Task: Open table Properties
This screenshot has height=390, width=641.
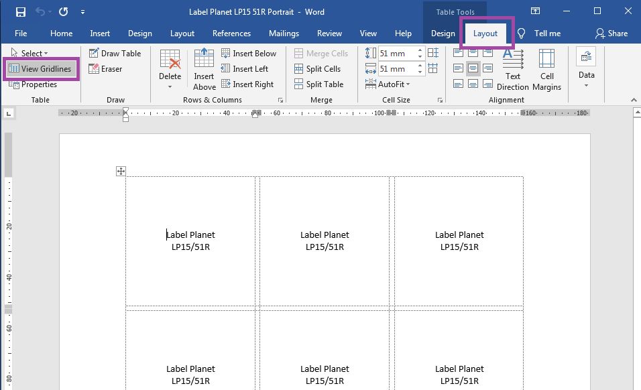Action: tap(33, 84)
